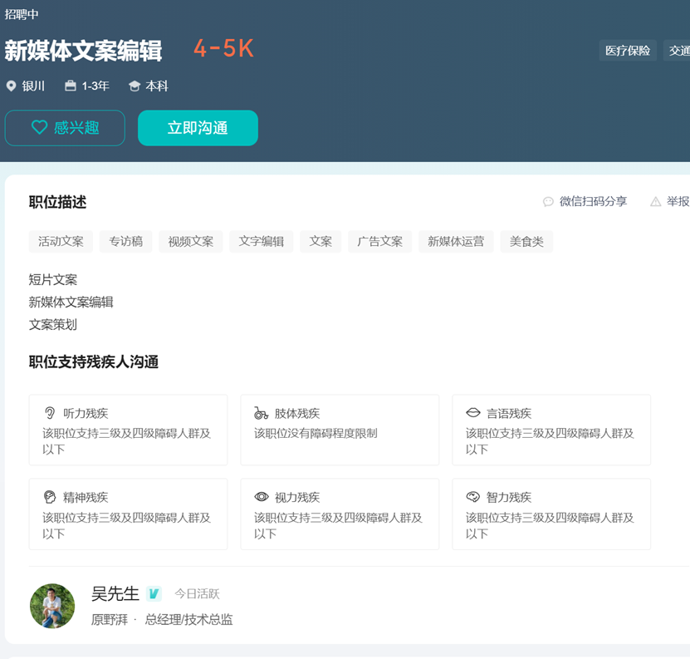Select the 美食类 tag
690x659 pixels.
point(526,242)
